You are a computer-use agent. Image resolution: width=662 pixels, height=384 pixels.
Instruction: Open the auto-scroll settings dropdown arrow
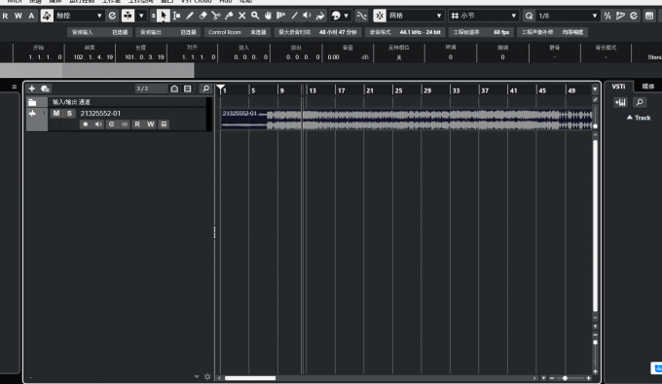(141, 16)
